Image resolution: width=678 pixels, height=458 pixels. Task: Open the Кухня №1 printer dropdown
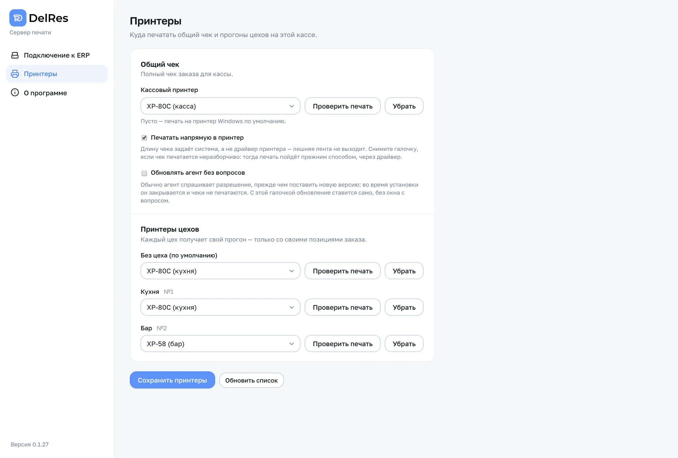(220, 307)
